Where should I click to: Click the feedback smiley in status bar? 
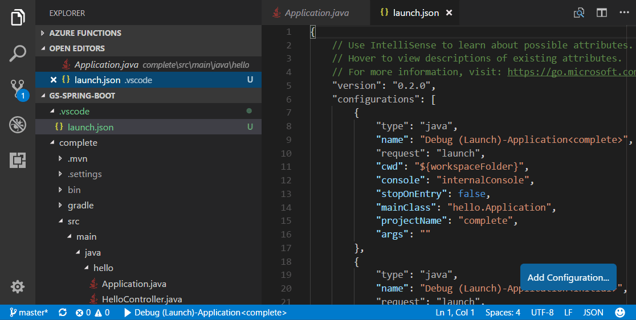pos(620,313)
